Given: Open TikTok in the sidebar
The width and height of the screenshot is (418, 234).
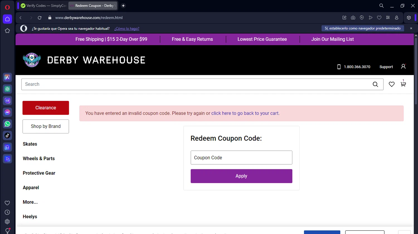Looking at the screenshot, I should [x=8, y=135].
